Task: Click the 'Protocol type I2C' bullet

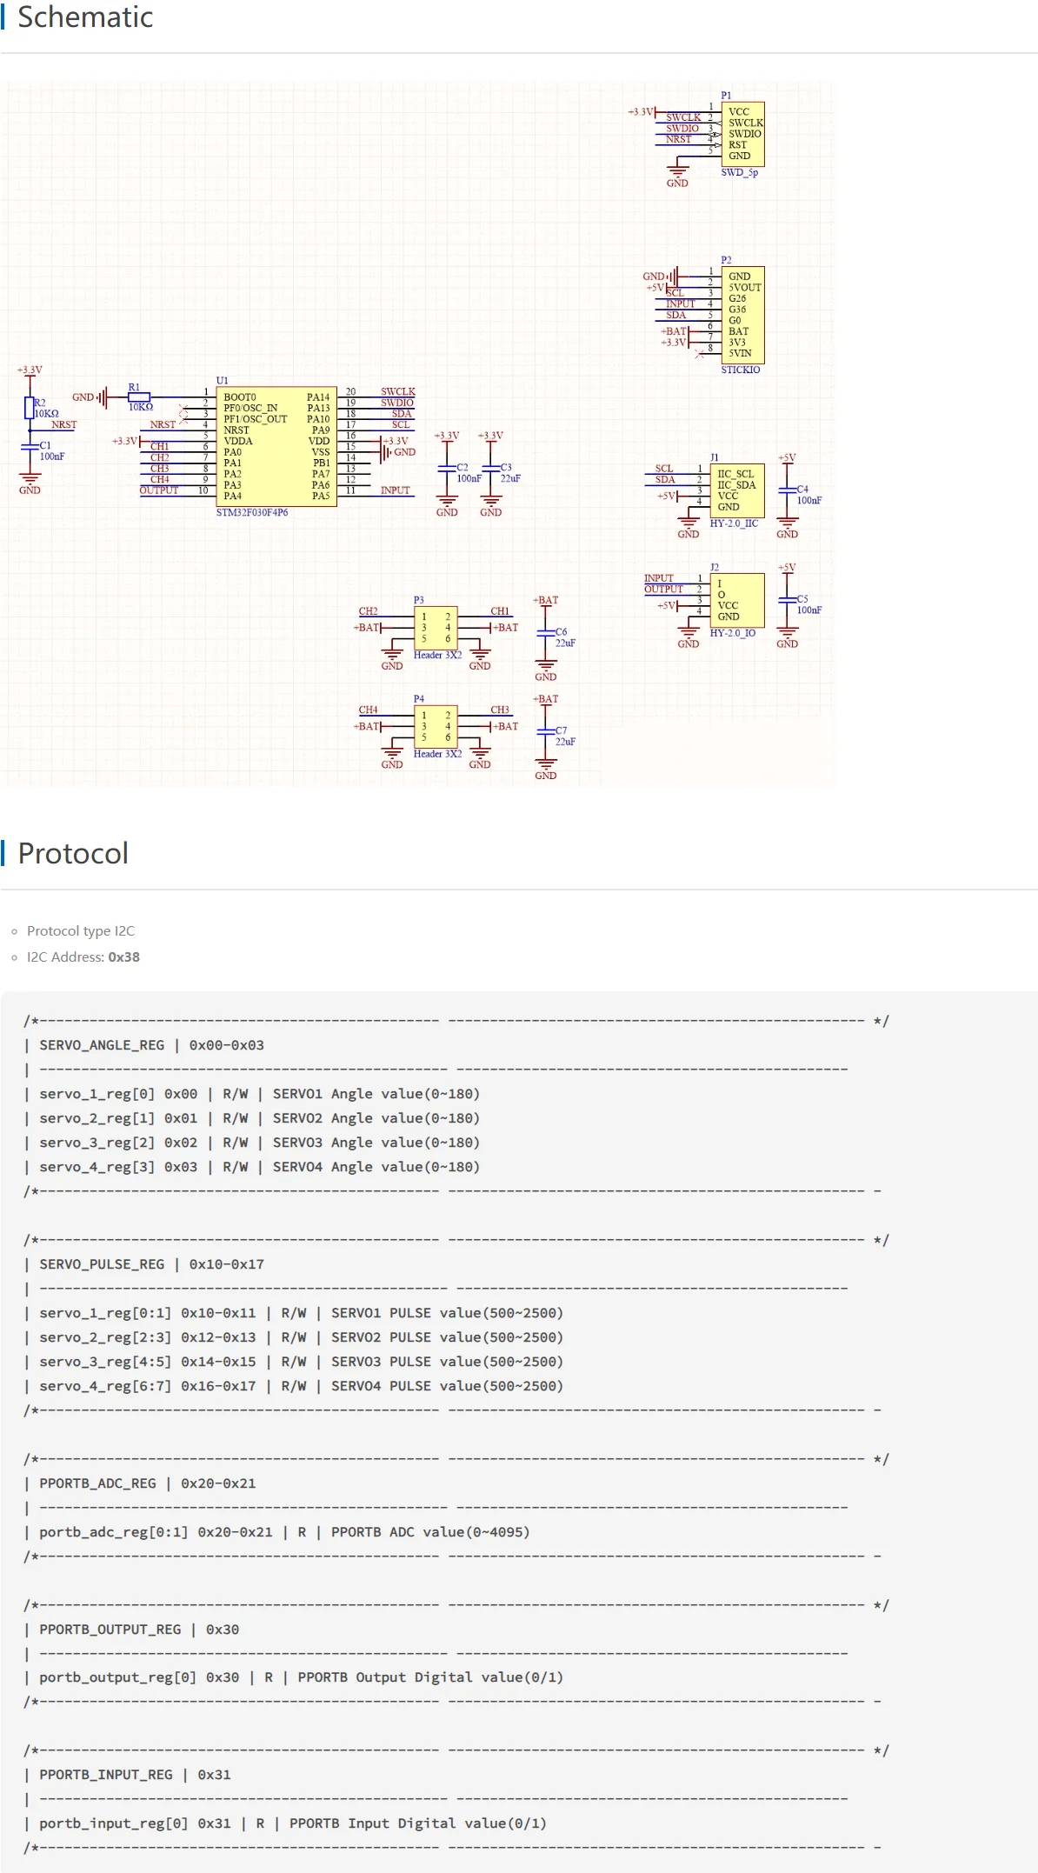Action: [81, 930]
